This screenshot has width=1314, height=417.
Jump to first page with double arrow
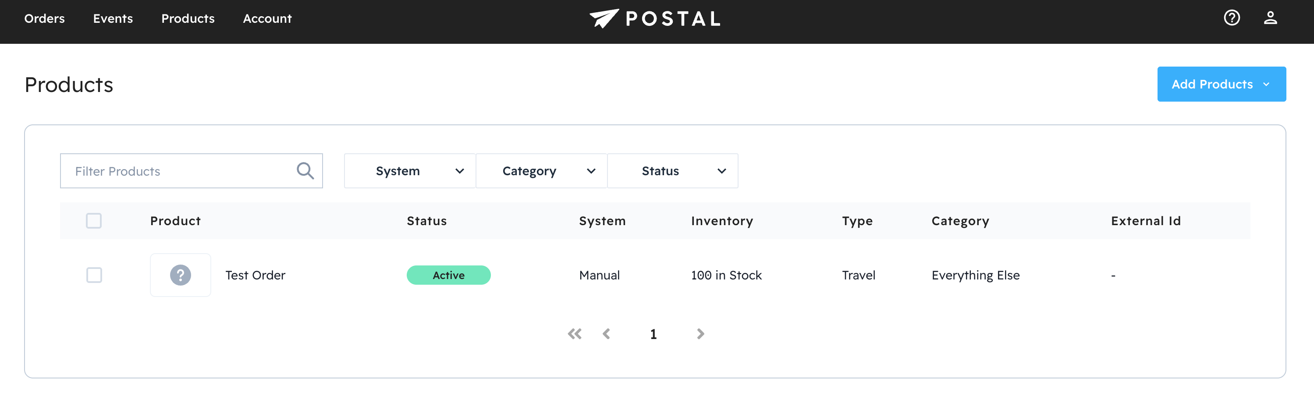[574, 334]
